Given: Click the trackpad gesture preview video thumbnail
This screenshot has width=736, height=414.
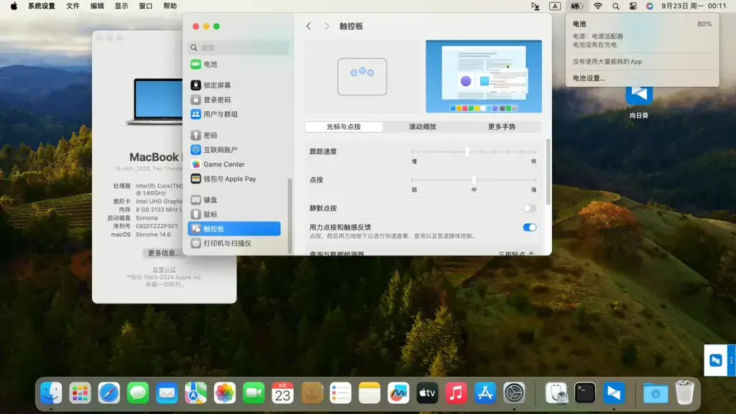Looking at the screenshot, I should 484,76.
